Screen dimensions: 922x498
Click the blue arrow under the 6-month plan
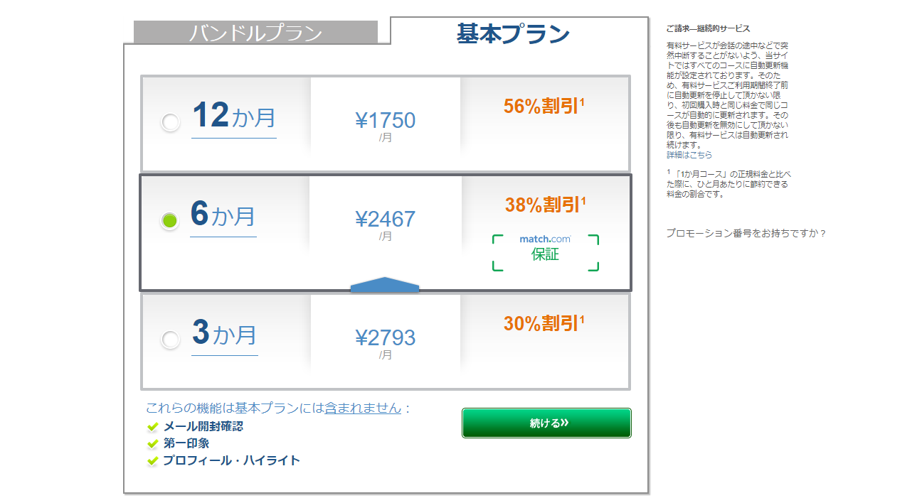(x=385, y=284)
